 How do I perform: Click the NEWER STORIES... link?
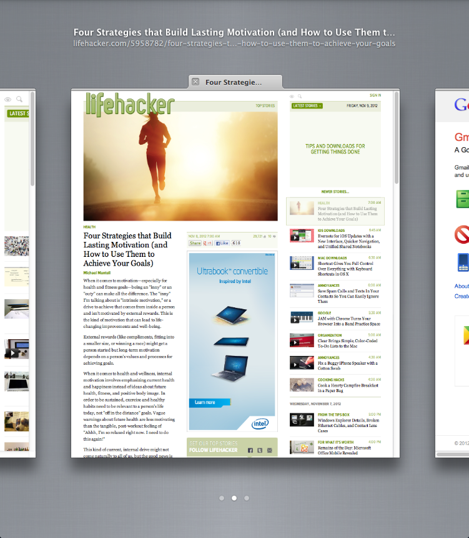click(x=335, y=192)
